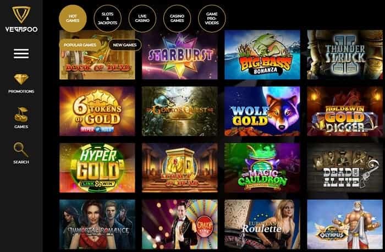Screen dimensions: 385x252
Task: Click the New Games filter button
Action: [125, 45]
